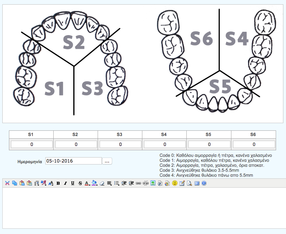Click the blue info about icon
The image size is (286, 234).
coord(204,183)
